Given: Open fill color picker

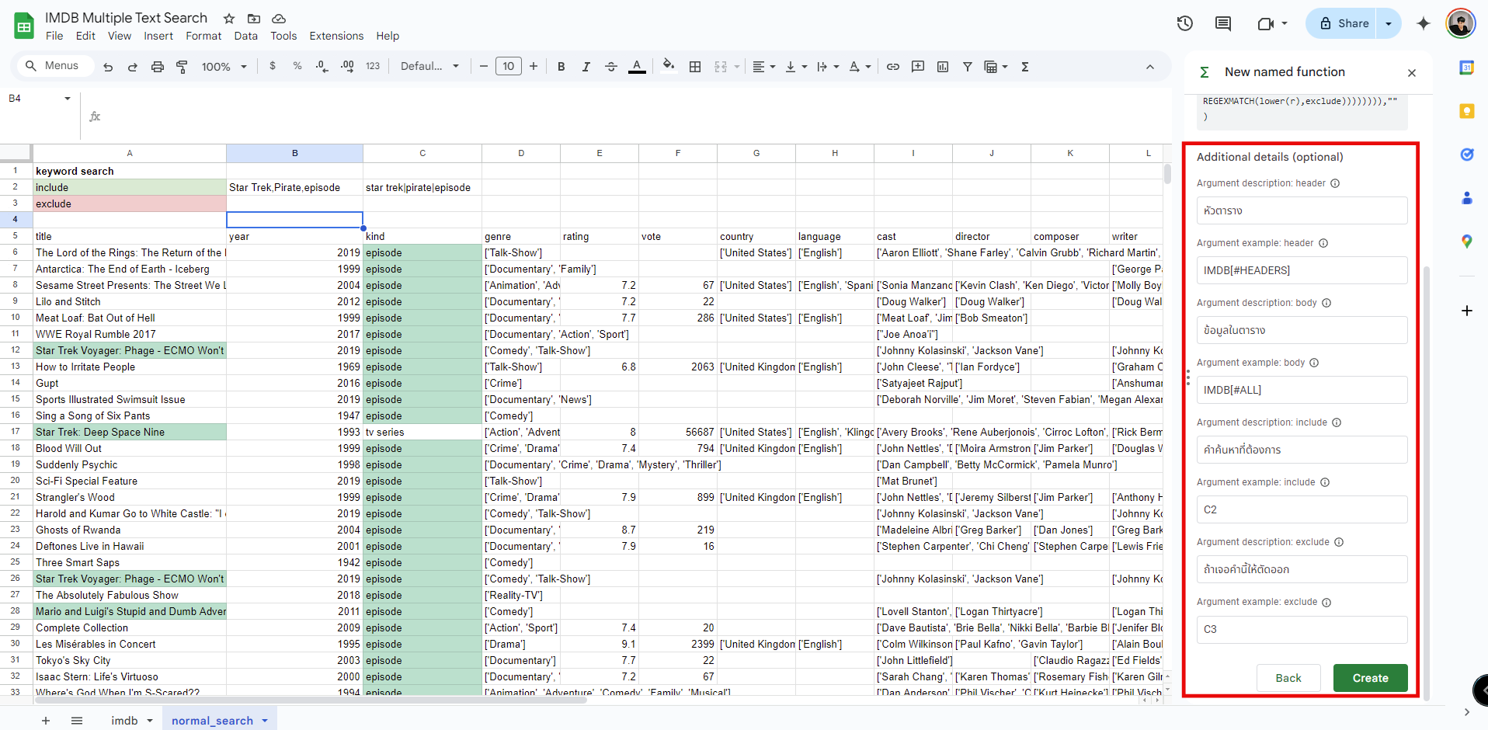Looking at the screenshot, I should click(x=669, y=66).
